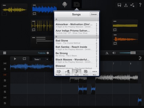
Task: Click the gray waveform clip in track two
Action: [117, 77]
